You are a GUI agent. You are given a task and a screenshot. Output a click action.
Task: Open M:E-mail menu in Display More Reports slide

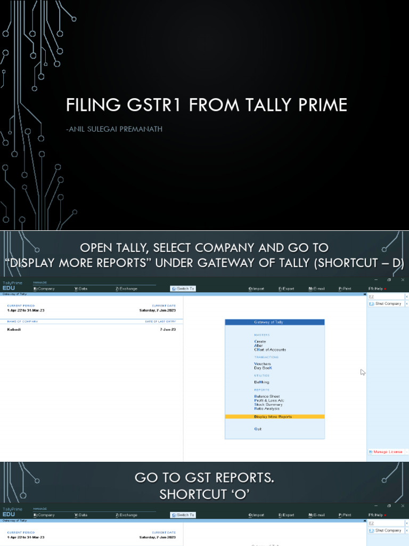[316, 288]
